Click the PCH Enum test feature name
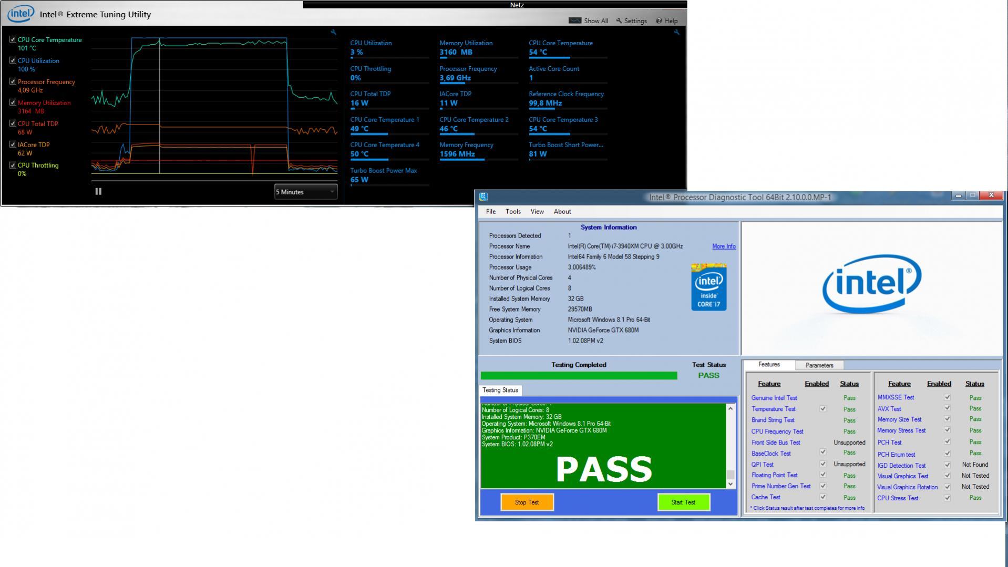1008x567 pixels. click(896, 455)
